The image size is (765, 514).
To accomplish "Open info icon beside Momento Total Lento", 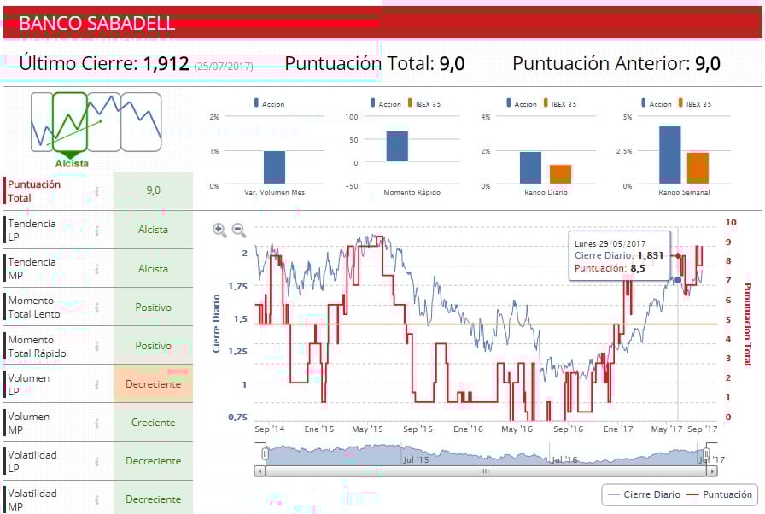I will point(97,307).
